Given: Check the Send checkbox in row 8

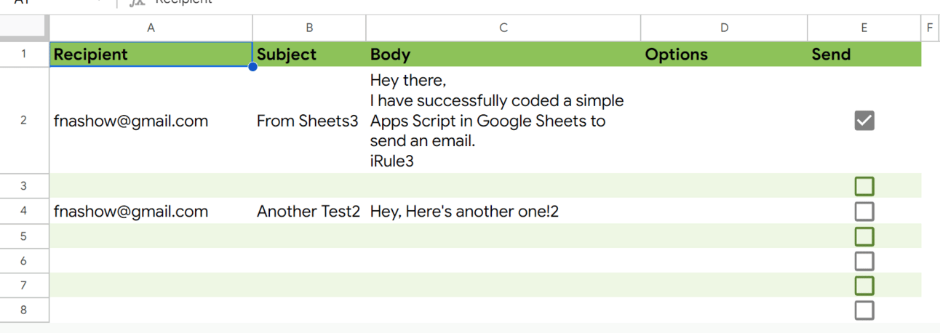Looking at the screenshot, I should click(x=864, y=310).
